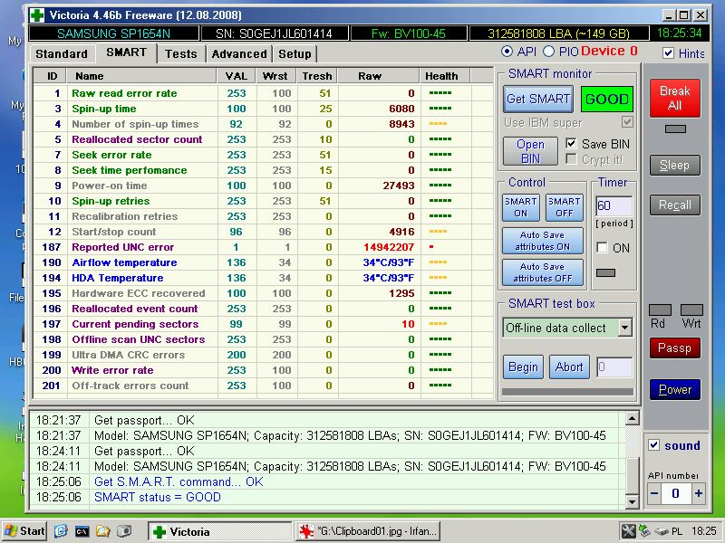The image size is (725, 543).
Task: Click the camera quick launch icon
Action: 124,531
